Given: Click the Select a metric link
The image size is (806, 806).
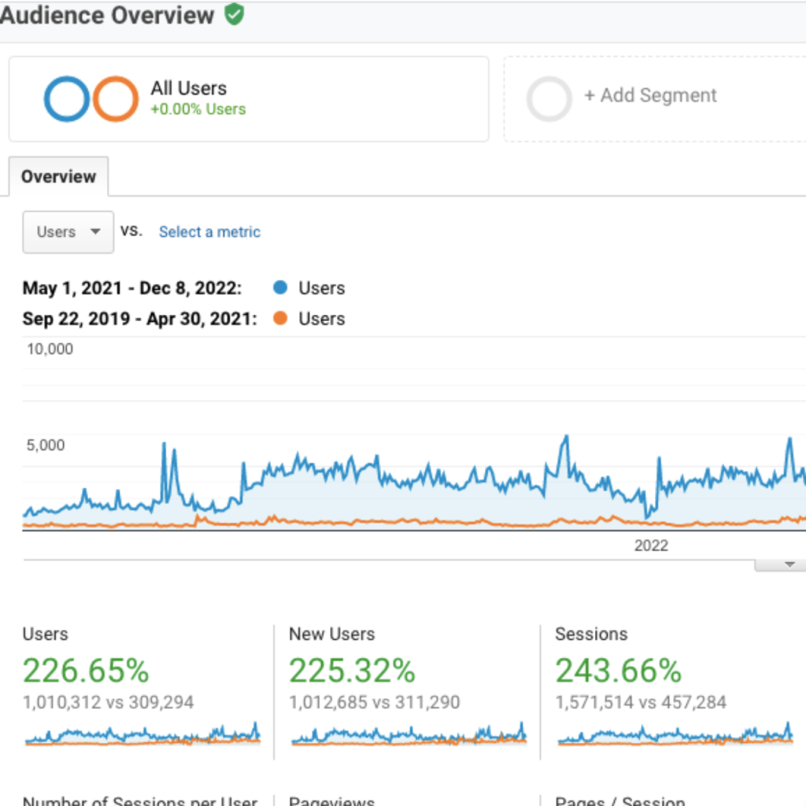Looking at the screenshot, I should coord(209,231).
